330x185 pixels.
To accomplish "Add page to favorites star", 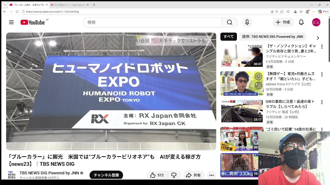I will [x=282, y=12].
